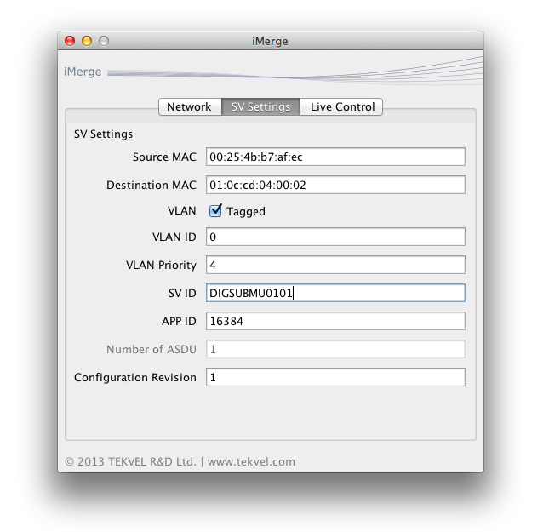Uncheck the VLAN Tagged checkbox
549x532 pixels.
coord(215,211)
